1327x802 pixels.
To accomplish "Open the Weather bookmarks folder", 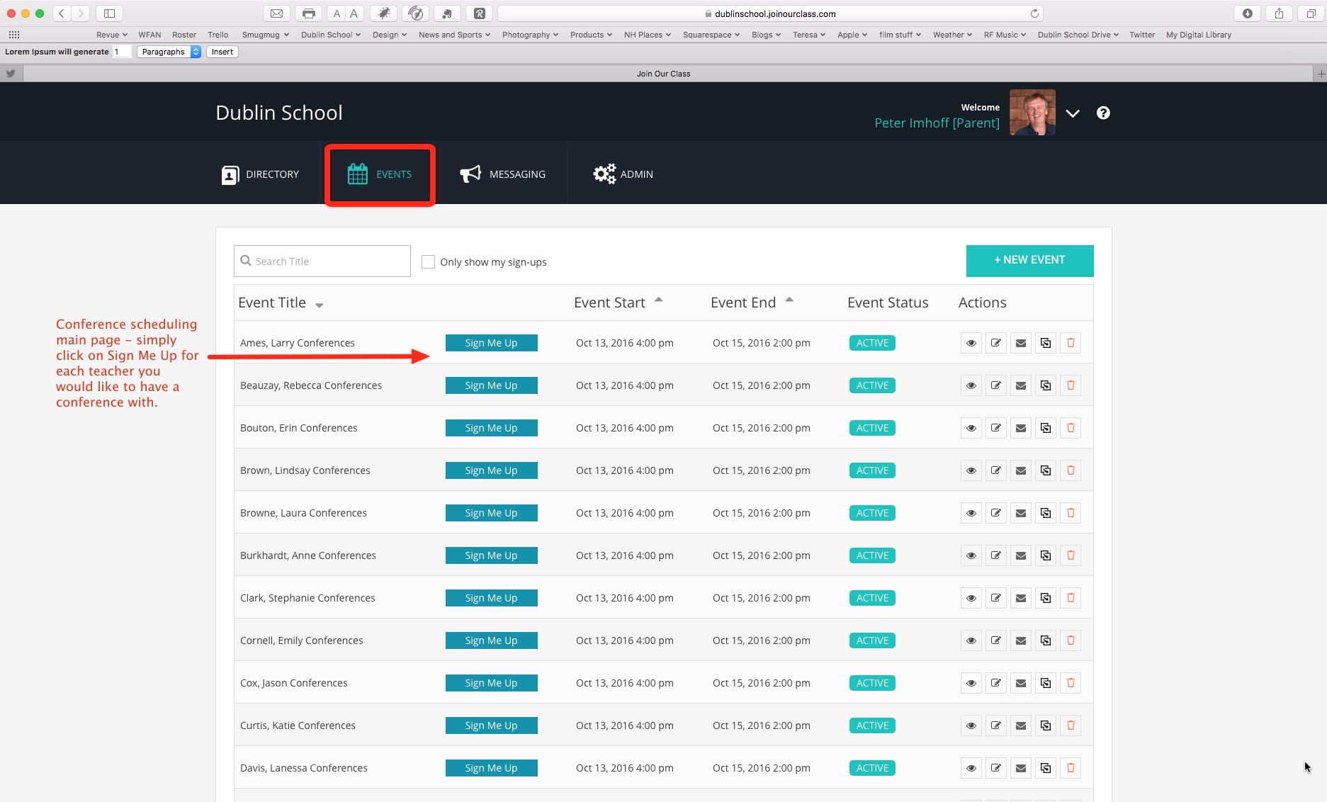I will [x=952, y=35].
